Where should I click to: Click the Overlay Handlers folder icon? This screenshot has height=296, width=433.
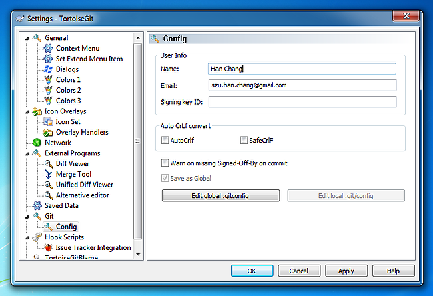point(48,133)
